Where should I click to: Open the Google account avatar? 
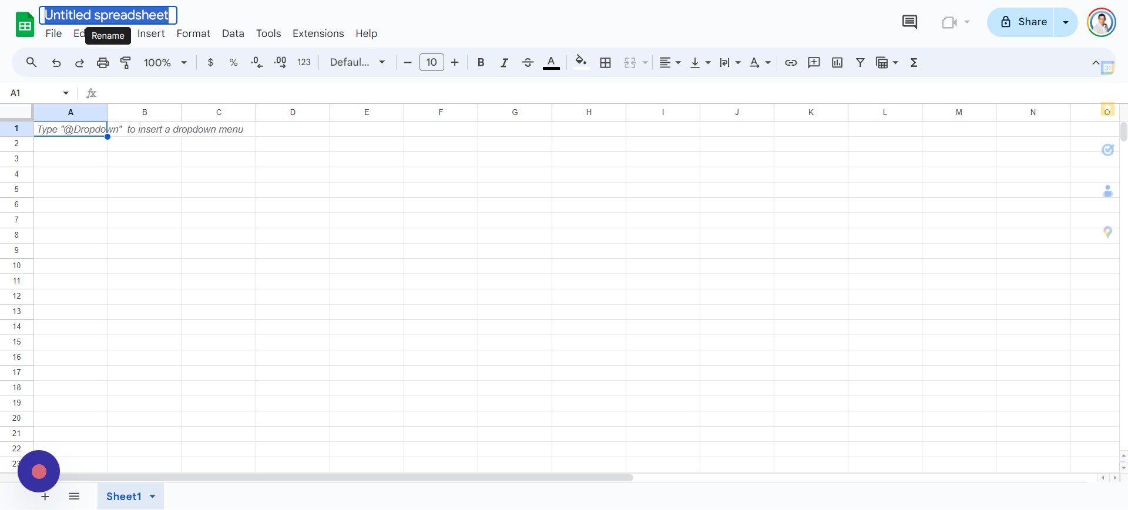pos(1102,22)
